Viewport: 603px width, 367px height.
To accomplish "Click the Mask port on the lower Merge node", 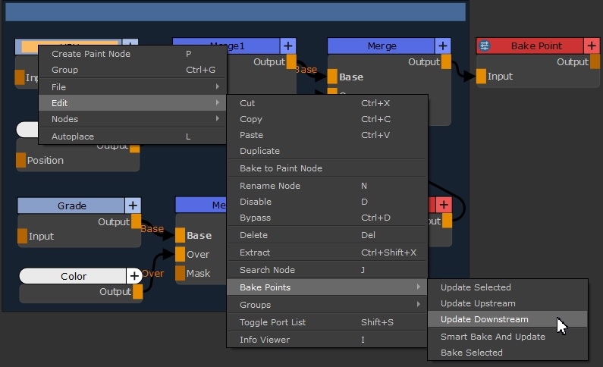I will coord(180,273).
